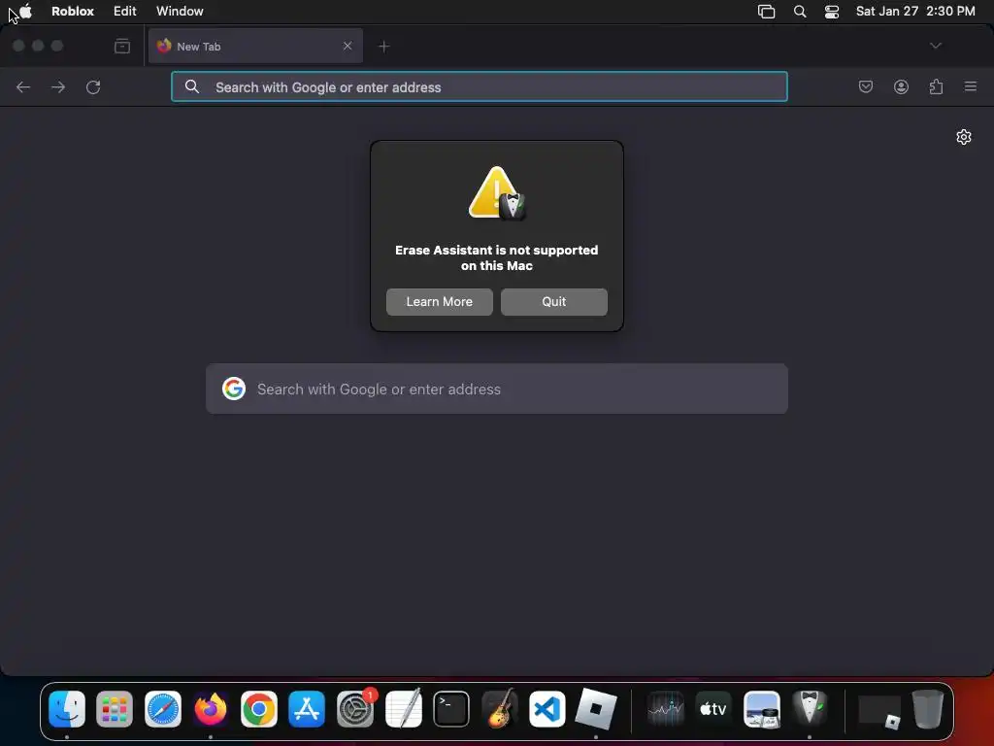
Task: Click the Firefox back arrow
Action: pyautogui.click(x=23, y=86)
